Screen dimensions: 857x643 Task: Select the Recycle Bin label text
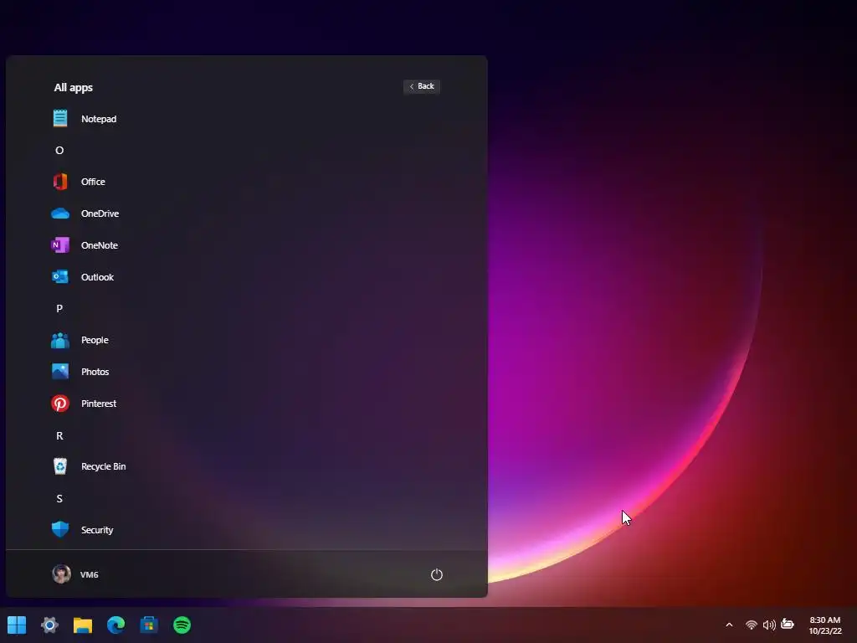103,466
